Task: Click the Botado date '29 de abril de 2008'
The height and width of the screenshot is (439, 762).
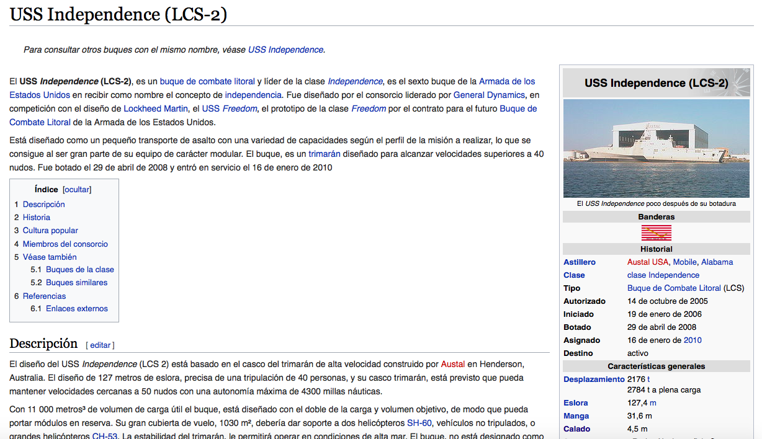Action: click(x=662, y=327)
